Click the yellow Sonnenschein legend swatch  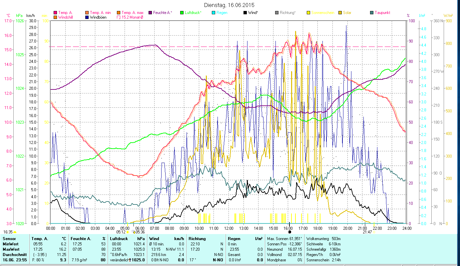click(308, 13)
